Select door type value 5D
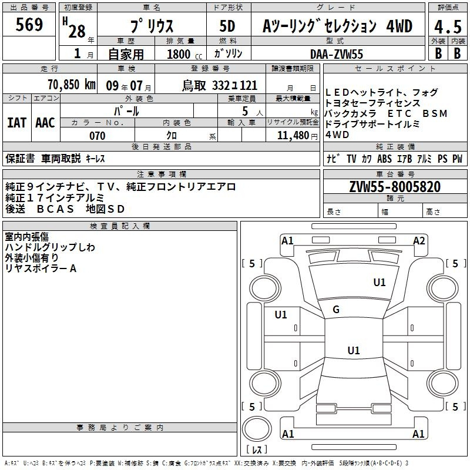The width and height of the screenshot is (470, 470). coord(227,26)
